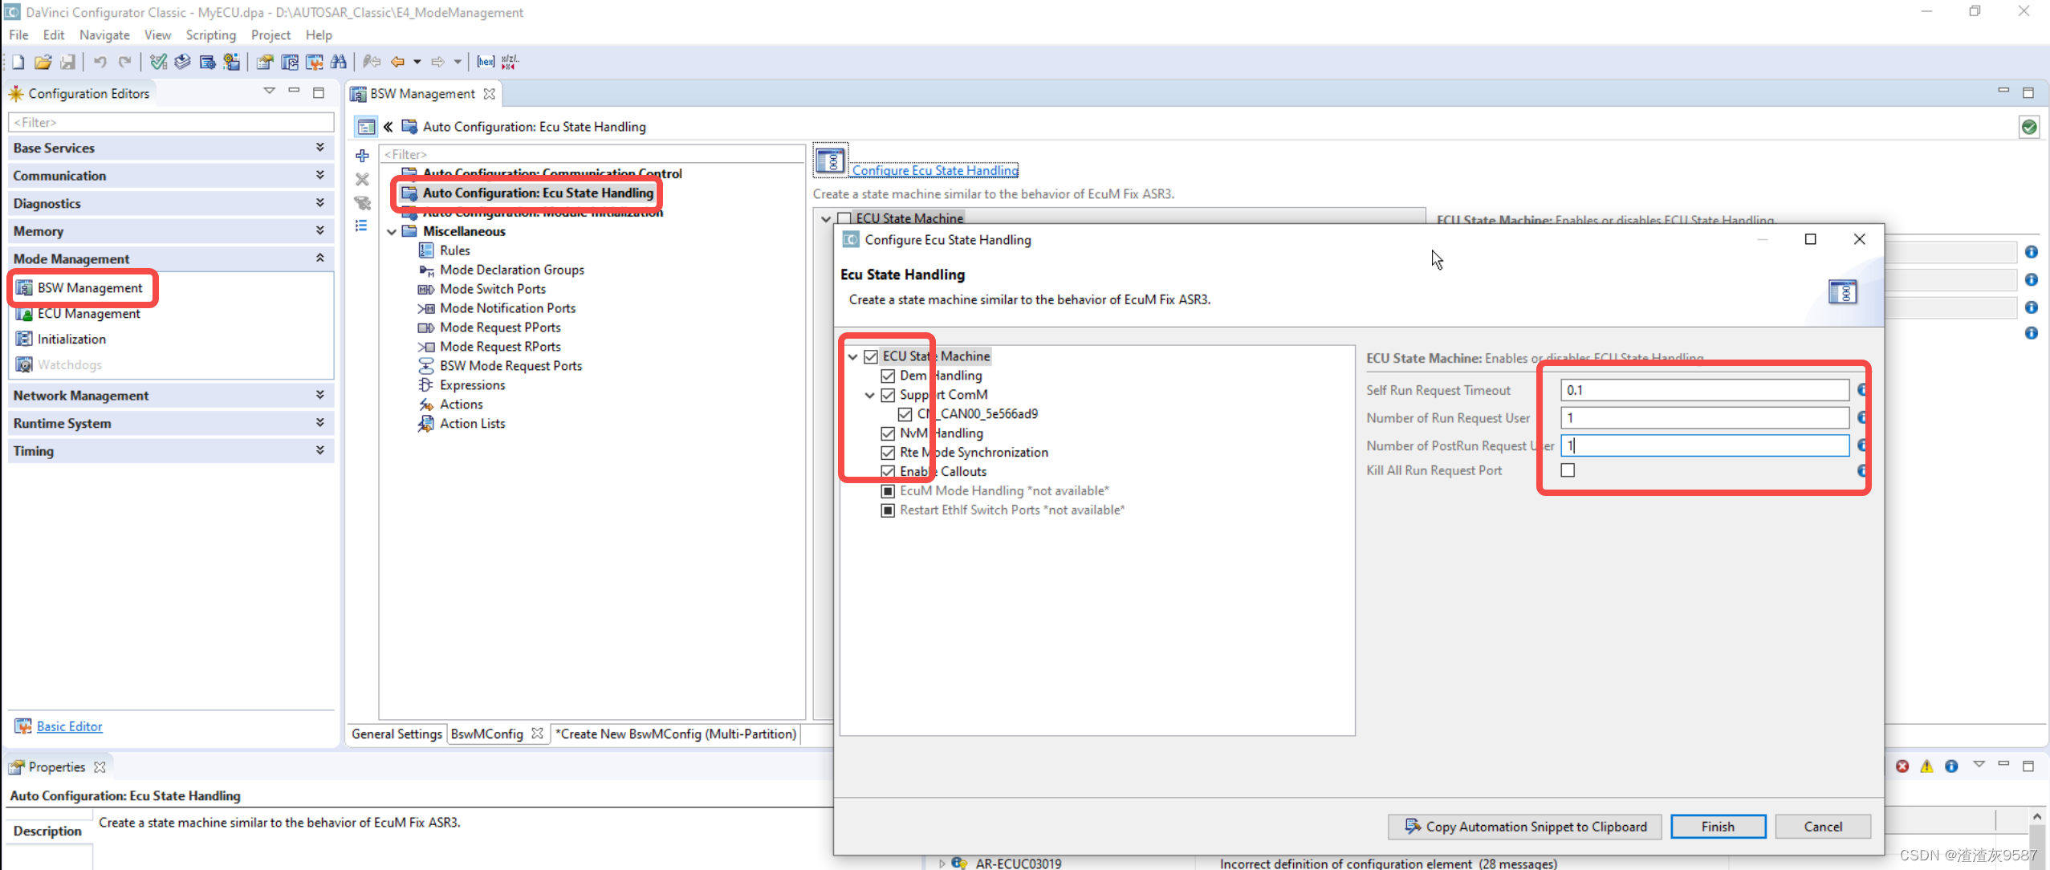Select the BSW Management module icon
Image resolution: width=2050 pixels, height=870 pixels.
[23, 287]
